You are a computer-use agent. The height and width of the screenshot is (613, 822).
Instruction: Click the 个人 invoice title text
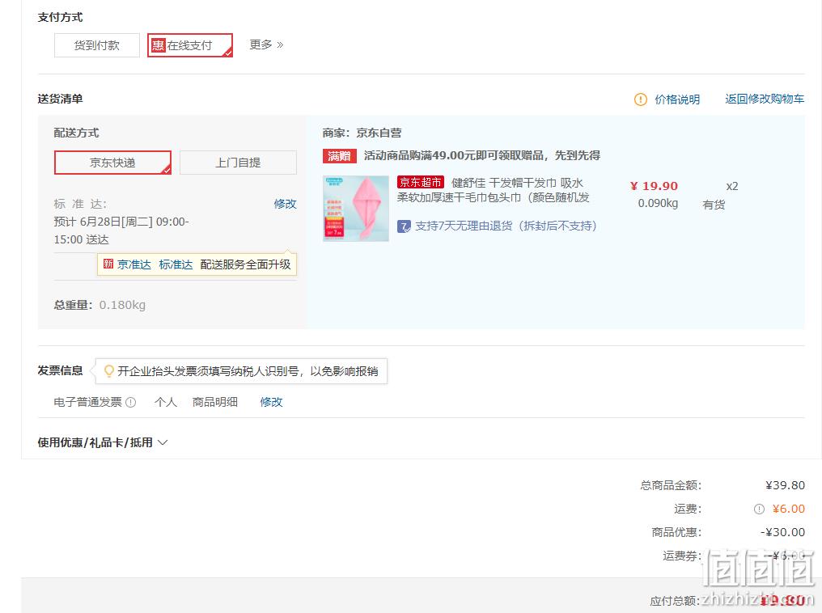pos(166,402)
